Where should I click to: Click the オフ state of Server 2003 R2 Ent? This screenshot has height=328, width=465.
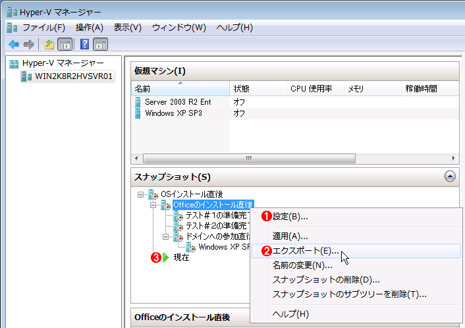[239, 102]
